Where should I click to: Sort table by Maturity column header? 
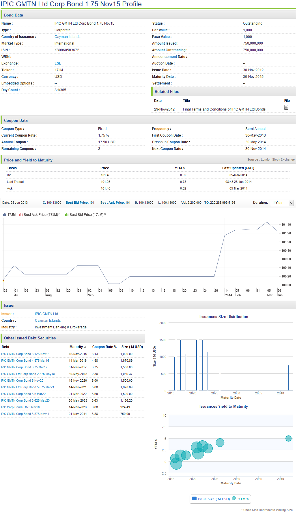[76, 347]
